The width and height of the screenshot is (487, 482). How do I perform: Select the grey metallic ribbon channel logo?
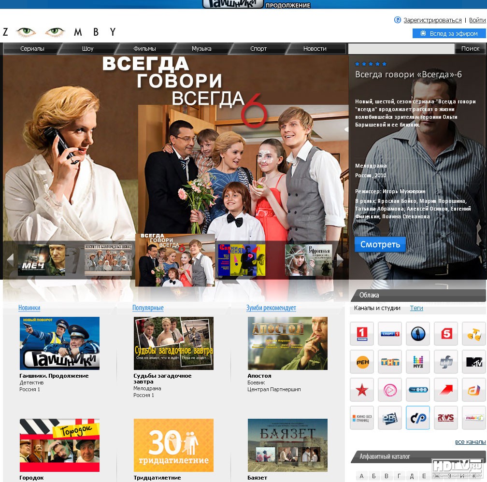point(445,361)
